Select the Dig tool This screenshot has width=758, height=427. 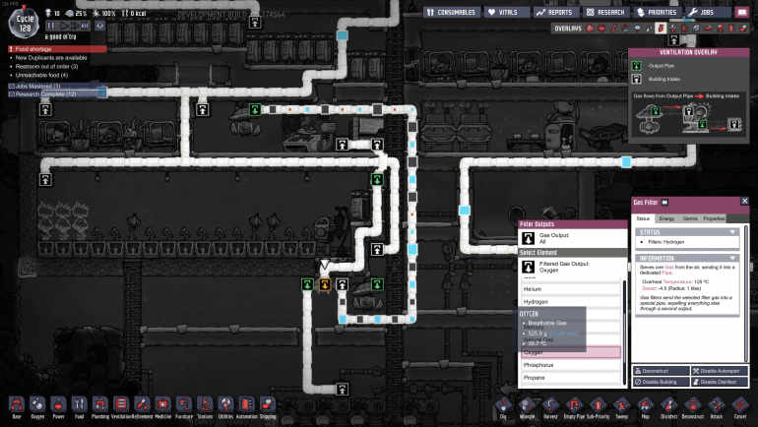point(503,407)
